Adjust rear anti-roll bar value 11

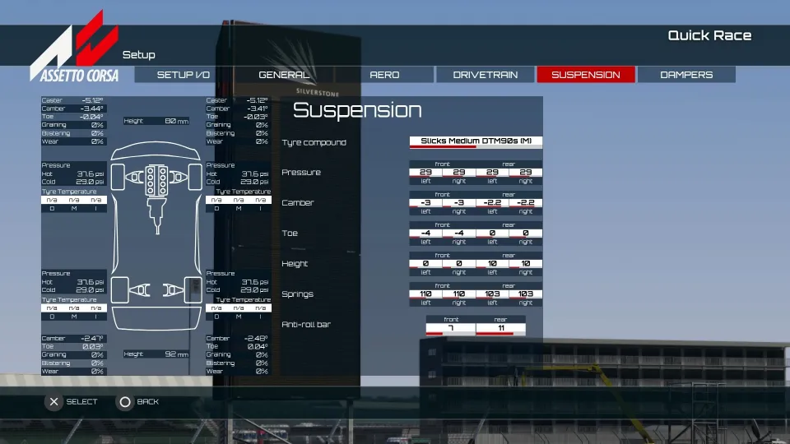(500, 328)
